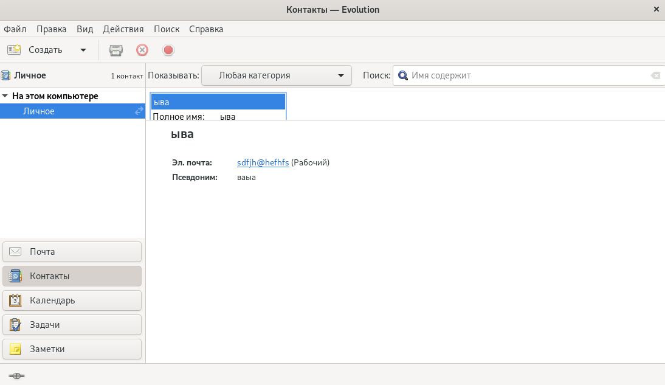
Task: Click the red stop icon in the toolbar
Action: coord(168,50)
